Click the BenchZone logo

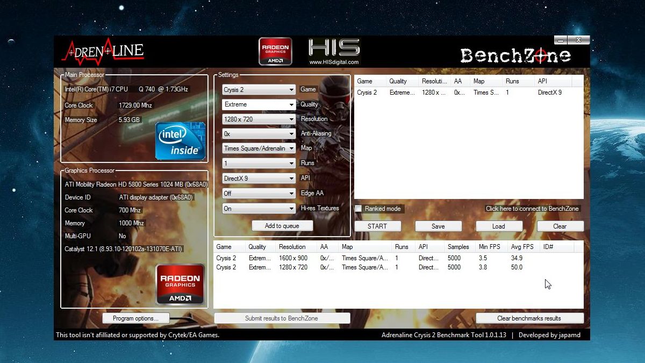(515, 55)
